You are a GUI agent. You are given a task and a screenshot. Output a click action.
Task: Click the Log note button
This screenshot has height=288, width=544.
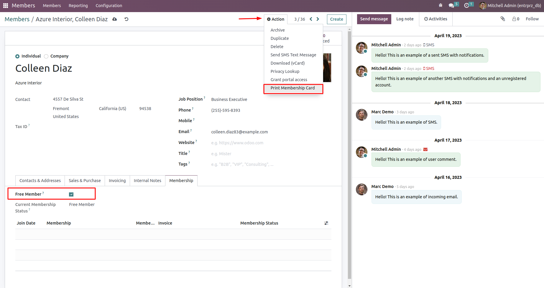pos(405,19)
